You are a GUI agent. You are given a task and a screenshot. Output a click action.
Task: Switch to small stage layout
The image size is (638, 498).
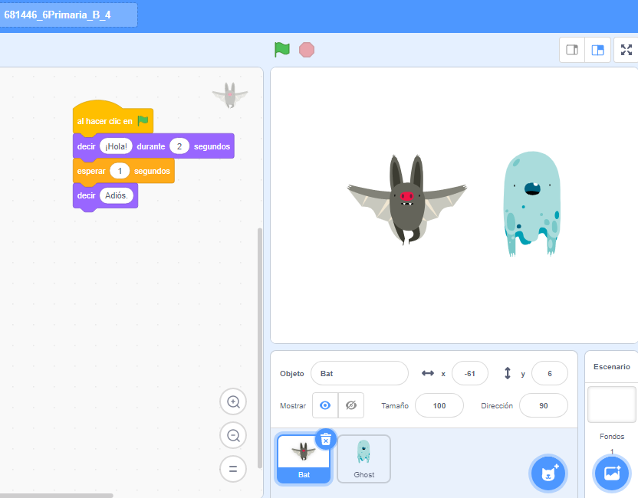point(572,50)
